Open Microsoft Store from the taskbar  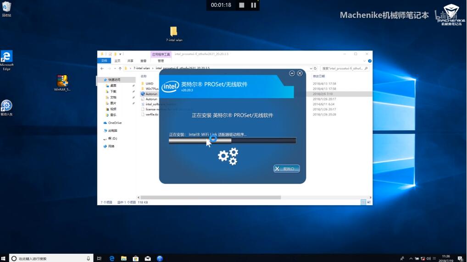pyautogui.click(x=136, y=258)
